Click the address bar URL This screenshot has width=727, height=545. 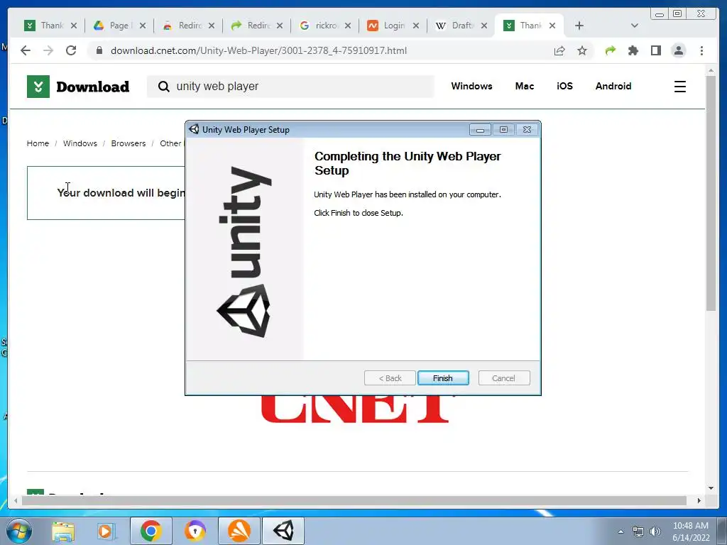pos(258,50)
